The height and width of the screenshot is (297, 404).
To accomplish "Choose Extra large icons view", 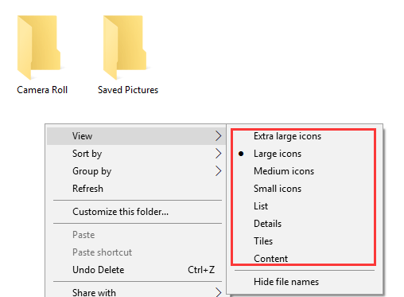I will (x=287, y=136).
